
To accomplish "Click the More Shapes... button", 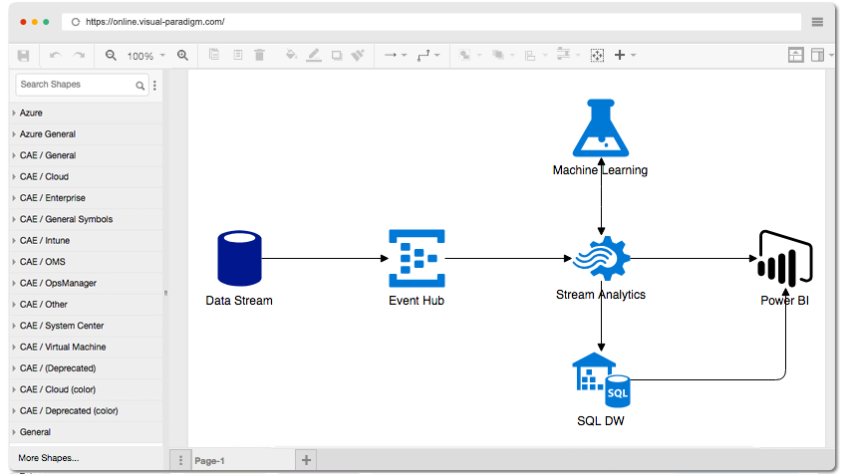I will (x=49, y=458).
